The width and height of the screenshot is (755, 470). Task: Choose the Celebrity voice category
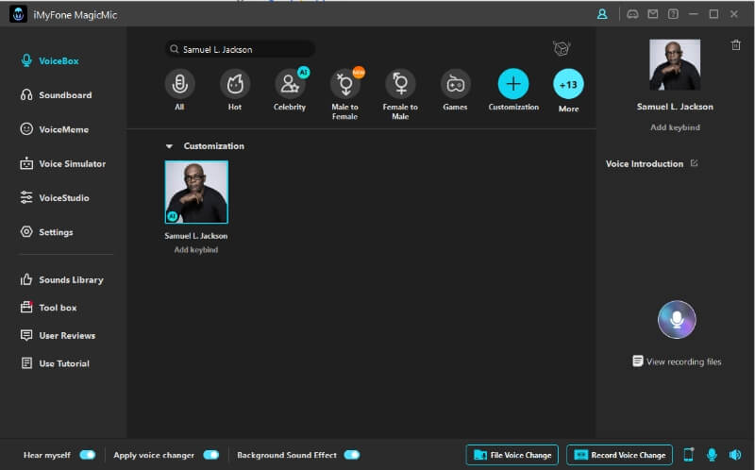pyautogui.click(x=290, y=84)
